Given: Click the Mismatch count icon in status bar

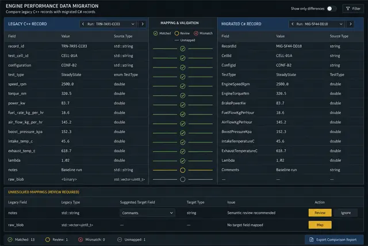Looking at the screenshot, I should [80, 240].
